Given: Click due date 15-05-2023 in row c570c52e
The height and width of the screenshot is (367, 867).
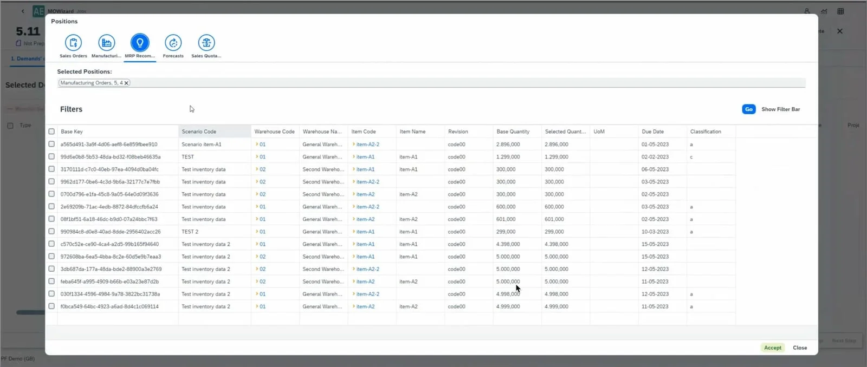Looking at the screenshot, I should click(x=655, y=244).
